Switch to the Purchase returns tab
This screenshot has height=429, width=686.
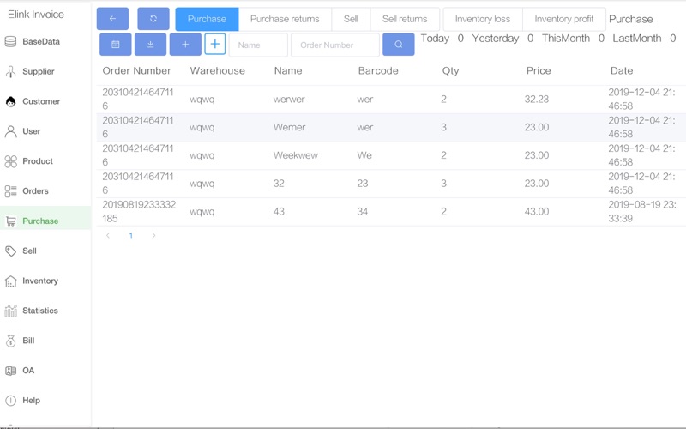(x=285, y=19)
